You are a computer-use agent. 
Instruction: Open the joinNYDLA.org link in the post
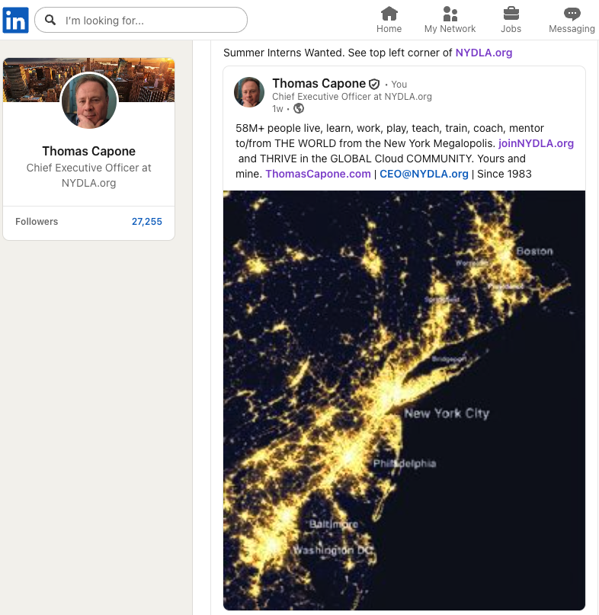pyautogui.click(x=536, y=143)
